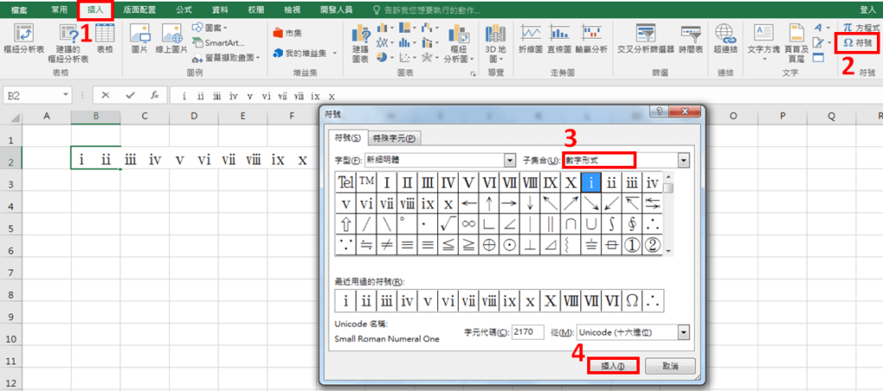Open the 子集合 subset dropdown
The image size is (883, 391).
(x=684, y=161)
